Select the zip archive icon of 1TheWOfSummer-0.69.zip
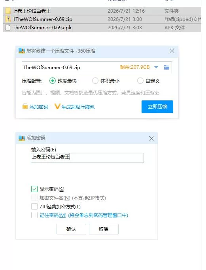This screenshot has height=270, width=206. 8,19
